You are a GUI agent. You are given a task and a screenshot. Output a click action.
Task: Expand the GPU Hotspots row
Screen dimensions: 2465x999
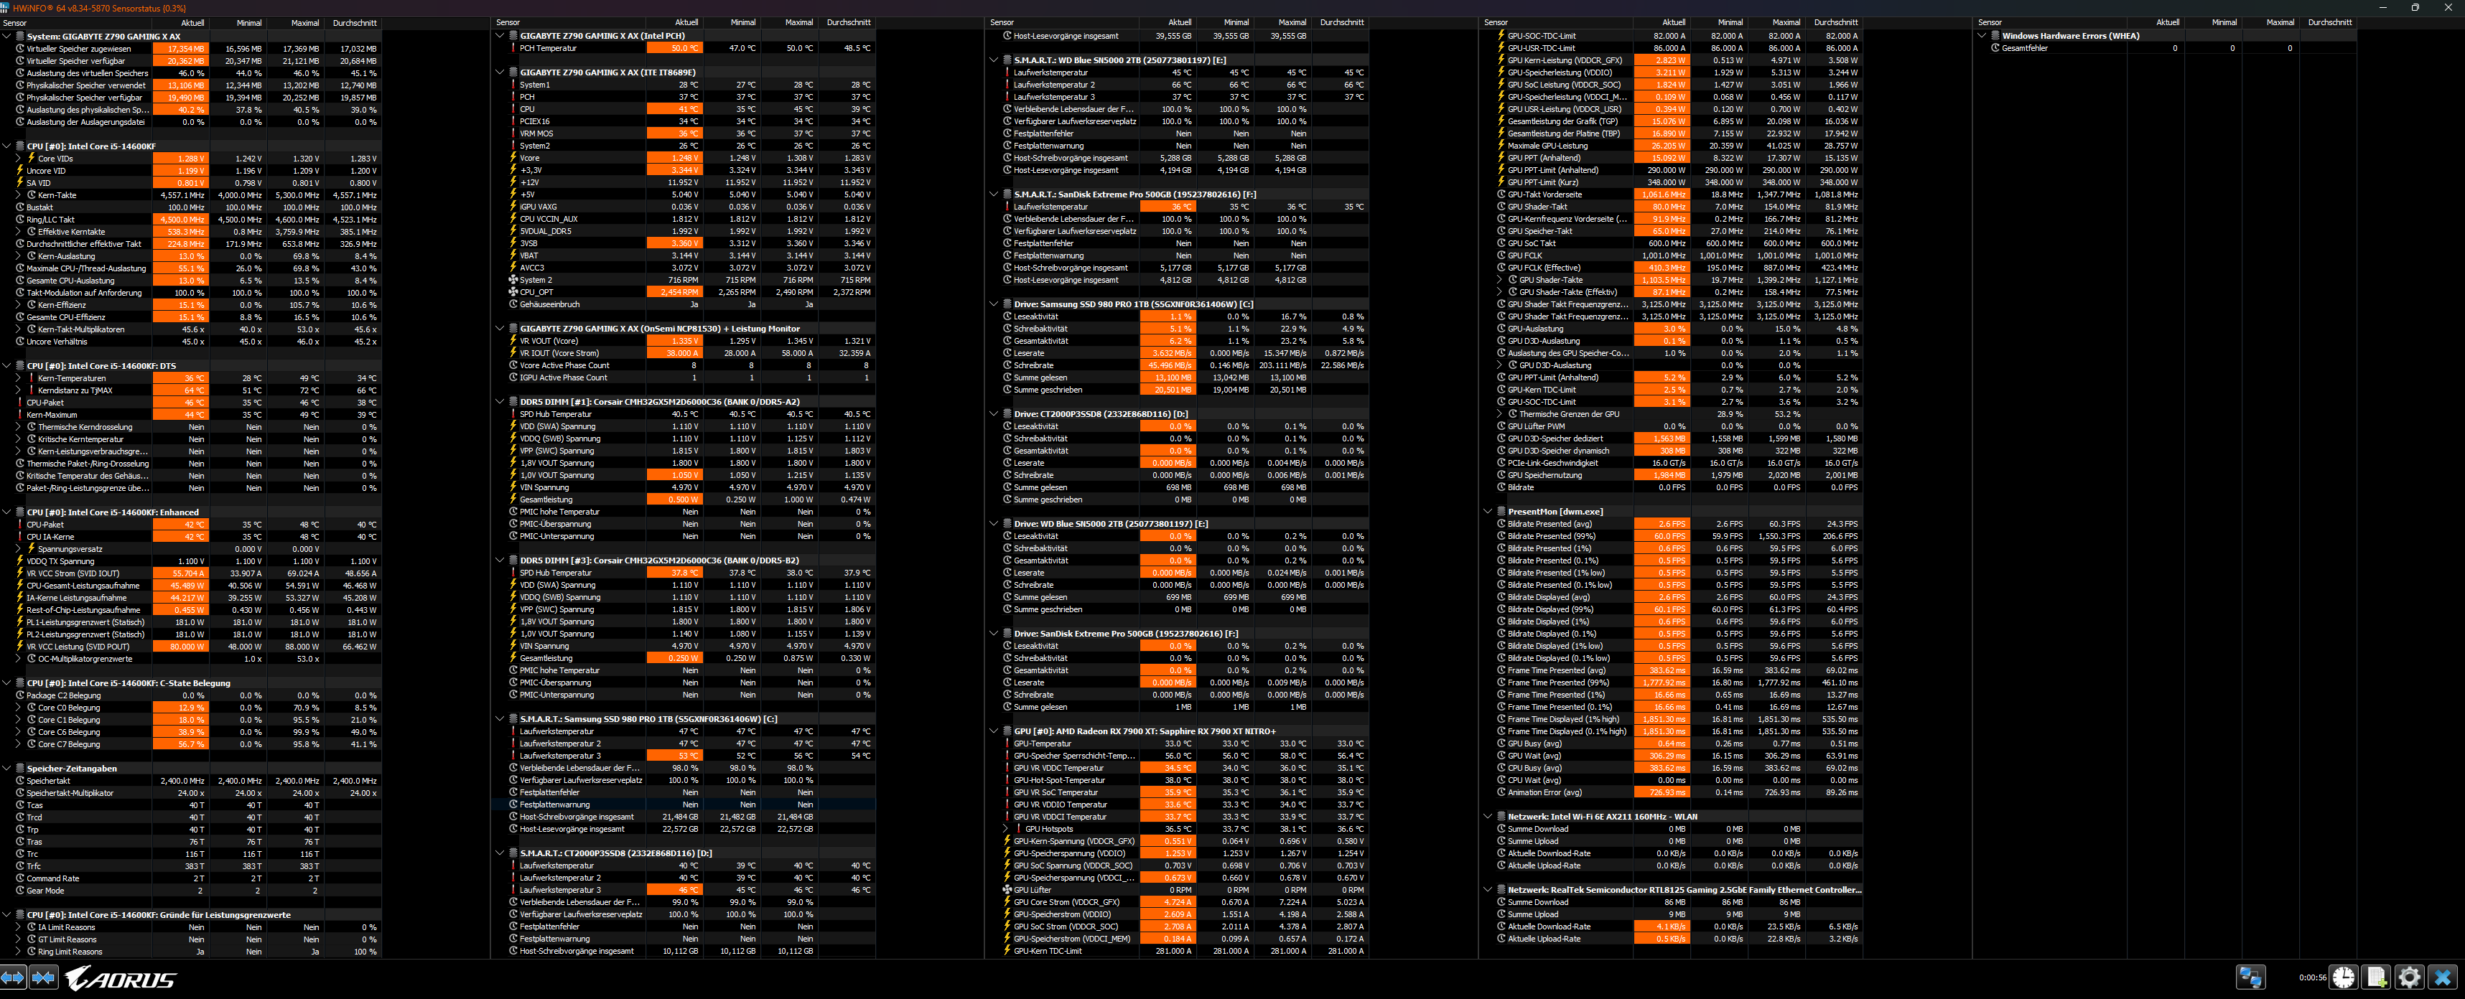tap(1006, 829)
